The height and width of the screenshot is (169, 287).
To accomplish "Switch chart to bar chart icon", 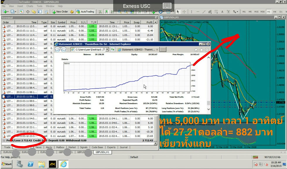I will tap(100, 12).
